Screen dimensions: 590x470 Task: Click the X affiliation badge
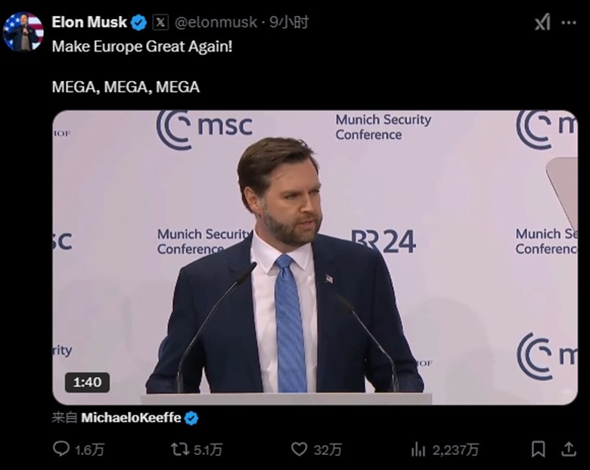[x=160, y=23]
